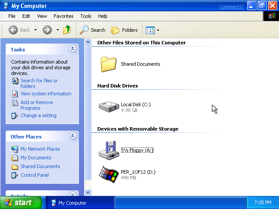Click the Control Panel icon in Other Places
Screen dimensions: 279x209
[x=14, y=175]
